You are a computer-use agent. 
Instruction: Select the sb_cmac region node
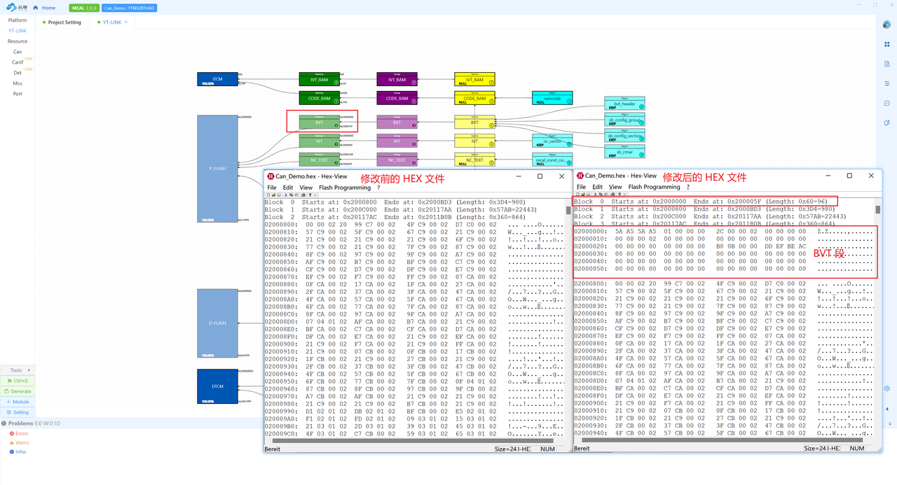coord(624,151)
